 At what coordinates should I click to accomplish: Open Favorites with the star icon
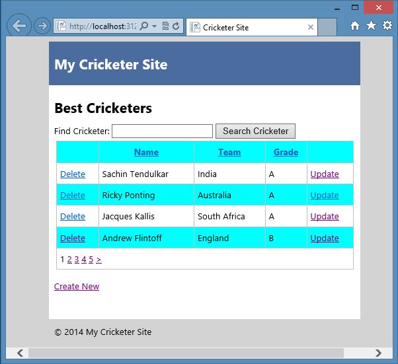coord(371,25)
